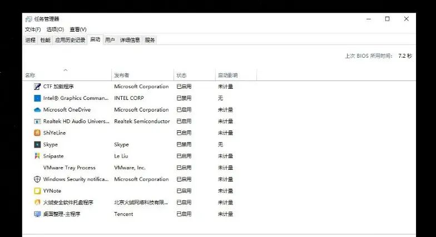This screenshot has width=436, height=237.
Task: Switch to the 用户 tab
Action: (110, 40)
